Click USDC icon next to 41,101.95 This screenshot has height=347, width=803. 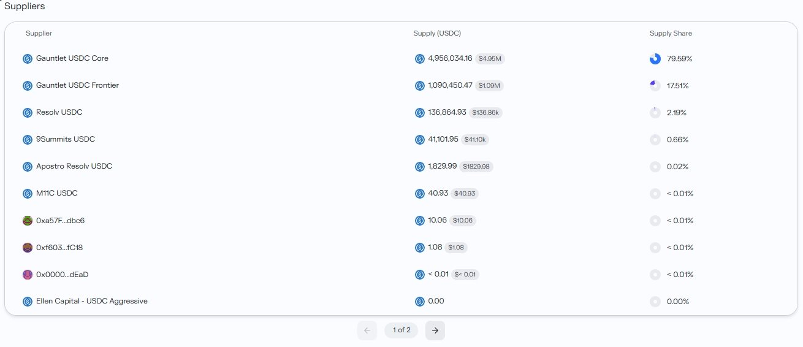tap(420, 140)
